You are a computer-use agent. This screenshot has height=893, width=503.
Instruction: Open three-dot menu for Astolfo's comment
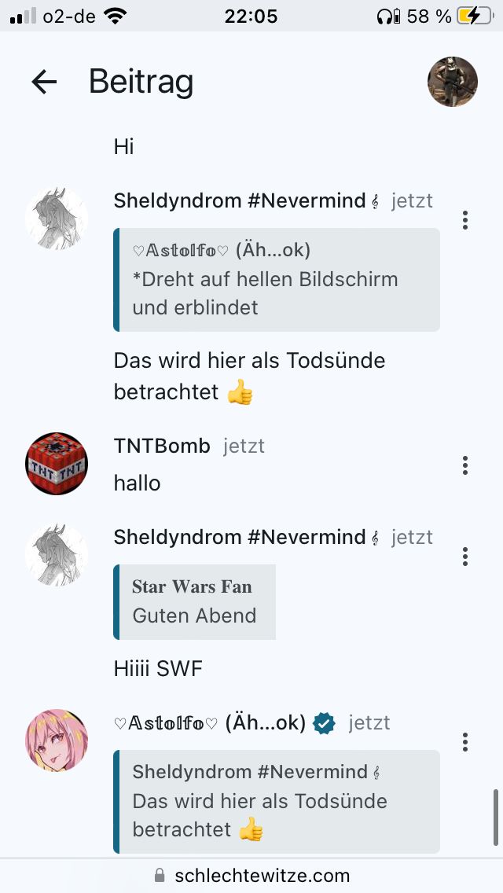[x=464, y=741]
